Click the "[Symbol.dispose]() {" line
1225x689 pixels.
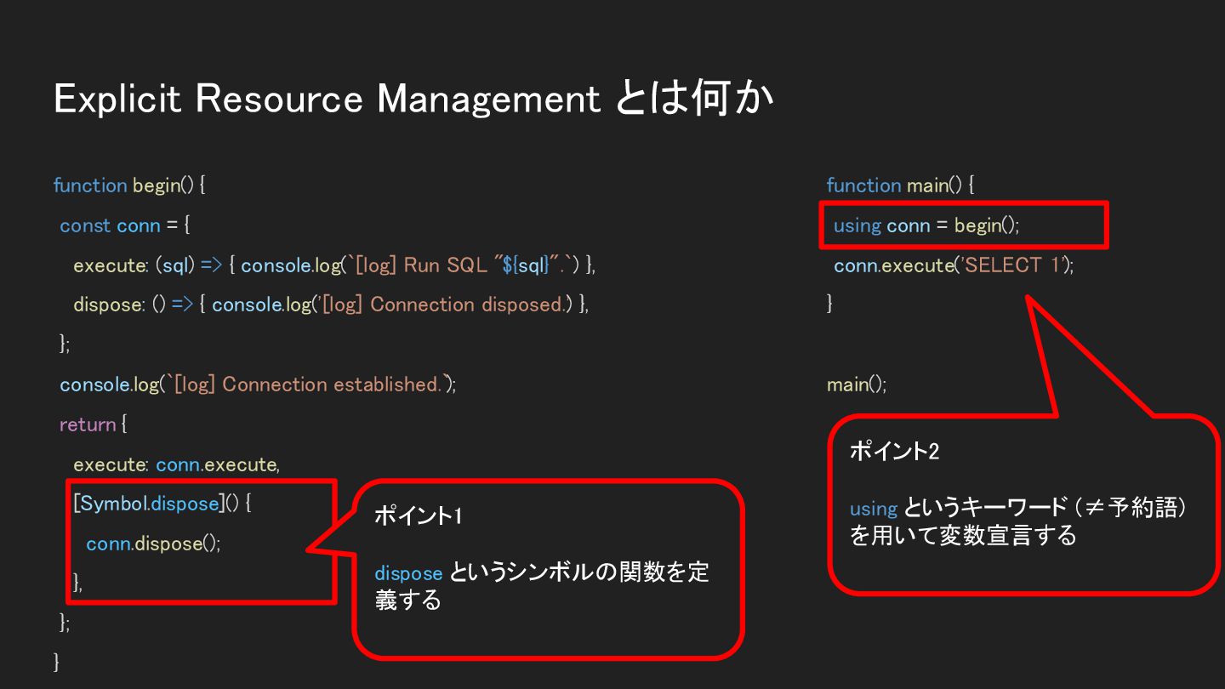[x=162, y=504]
